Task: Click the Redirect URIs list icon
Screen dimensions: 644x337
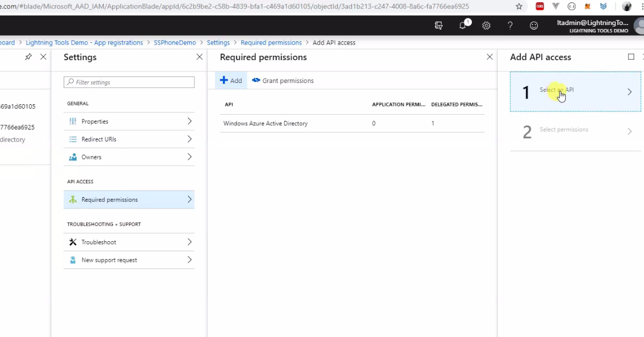Action: tap(73, 139)
